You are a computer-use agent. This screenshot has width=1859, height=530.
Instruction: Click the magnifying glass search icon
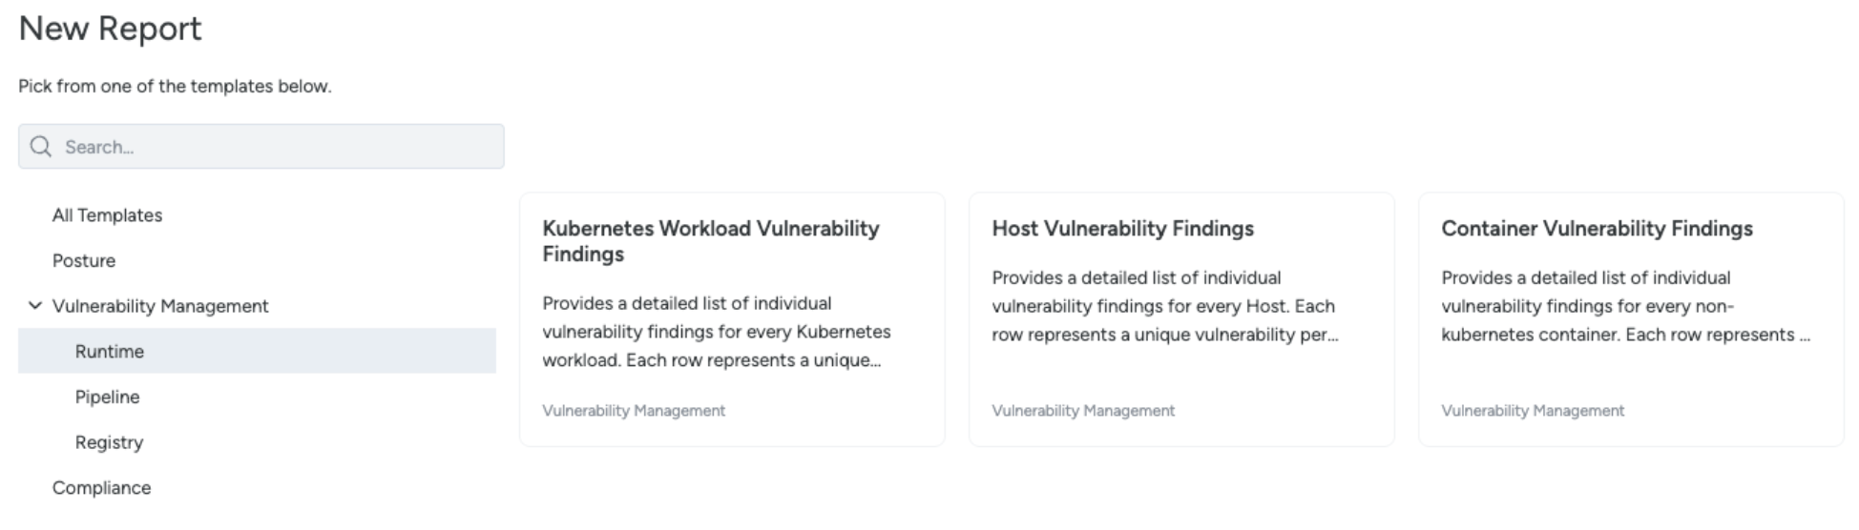pos(41,147)
